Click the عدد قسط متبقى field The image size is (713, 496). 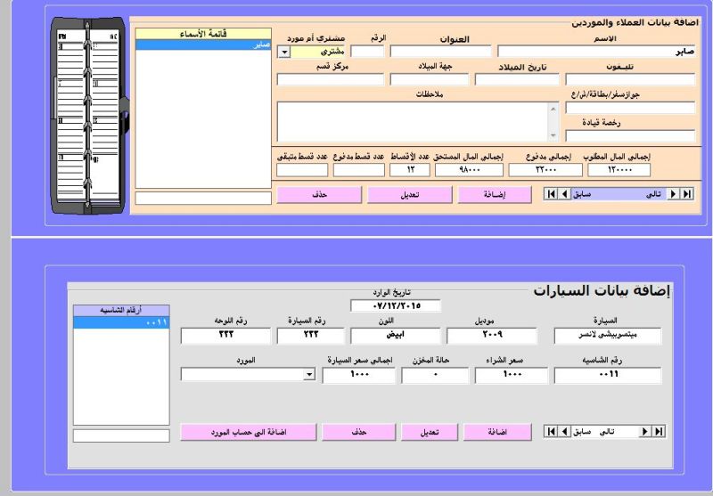click(x=302, y=170)
